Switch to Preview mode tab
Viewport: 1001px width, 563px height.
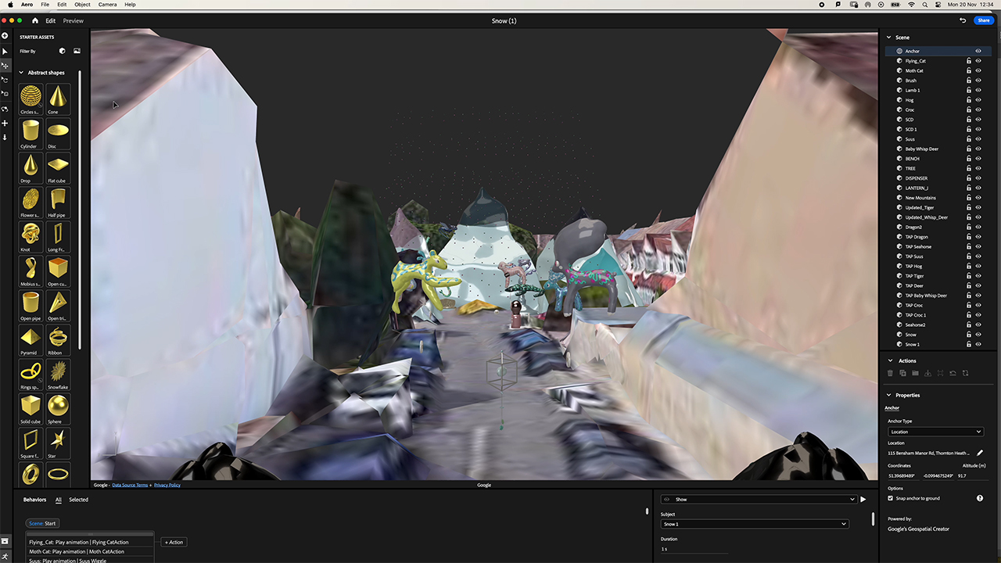74,21
